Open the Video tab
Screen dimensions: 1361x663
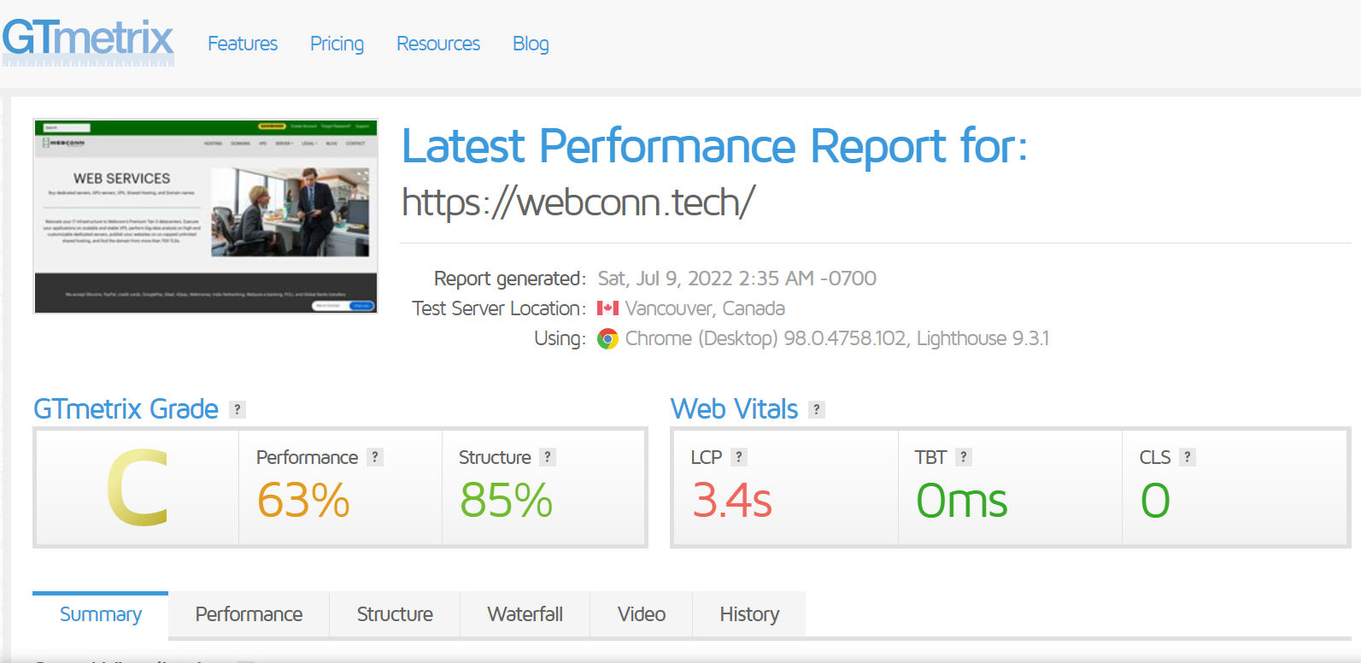point(641,614)
